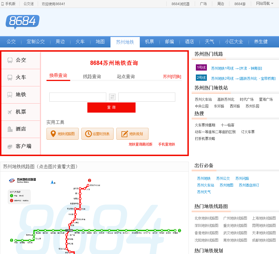Focus the departure station input field
The width and height of the screenshot is (279, 254).
click(x=78, y=97)
